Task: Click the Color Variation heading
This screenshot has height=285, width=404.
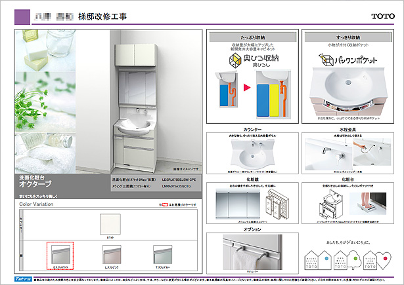Action: (x=34, y=203)
